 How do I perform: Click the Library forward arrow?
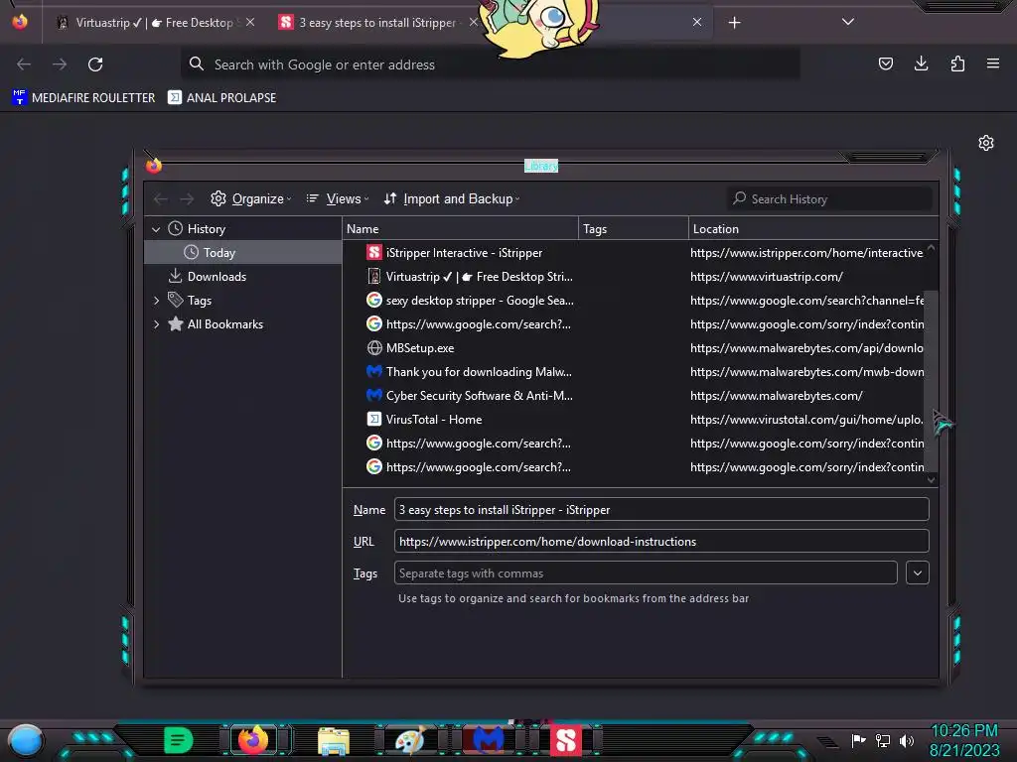click(187, 198)
